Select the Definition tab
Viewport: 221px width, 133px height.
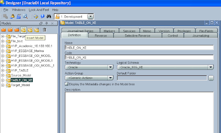(75, 35)
